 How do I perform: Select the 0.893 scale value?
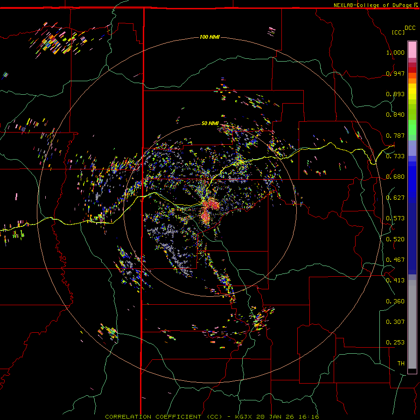click(x=395, y=94)
